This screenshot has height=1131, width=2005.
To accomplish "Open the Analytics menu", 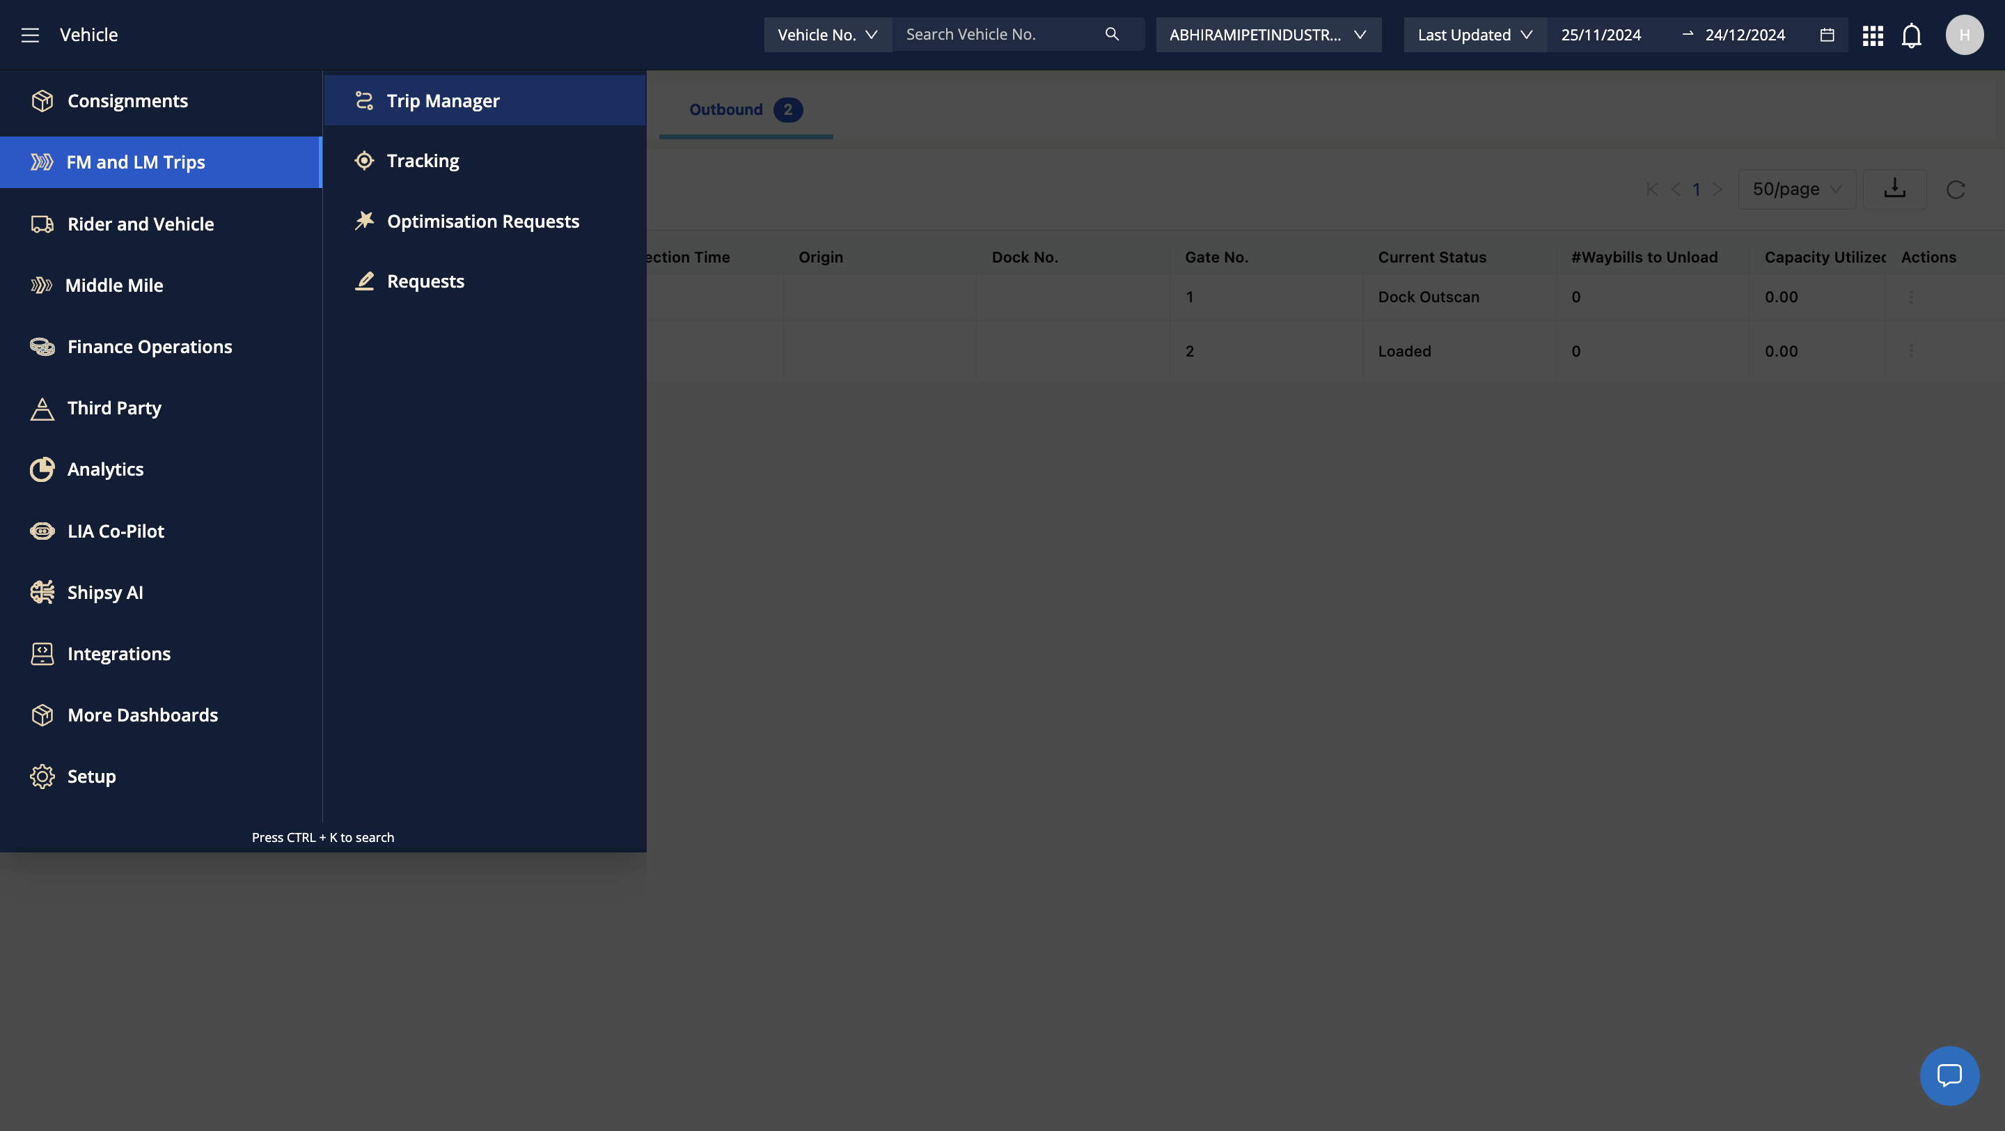I will coord(161,469).
